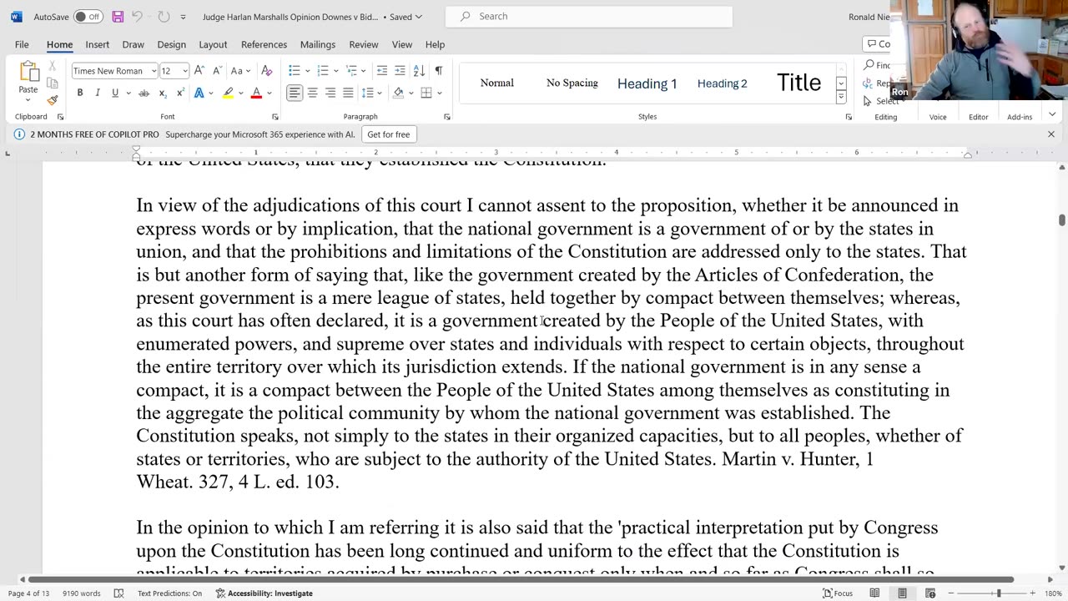Apply the No Spacing style

pos(572,83)
